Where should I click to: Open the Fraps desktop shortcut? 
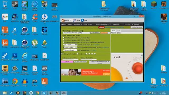pos(45,4)
